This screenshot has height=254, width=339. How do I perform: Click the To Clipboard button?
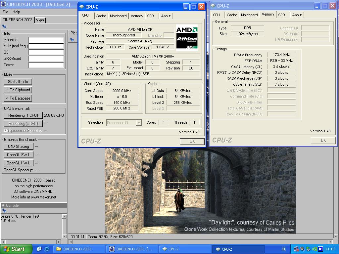click(18, 90)
